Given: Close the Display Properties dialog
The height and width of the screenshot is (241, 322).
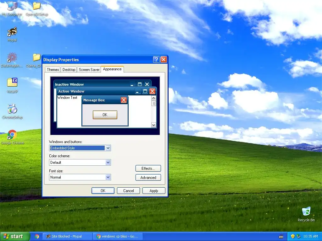Looking at the screenshot, I should 164,59.
